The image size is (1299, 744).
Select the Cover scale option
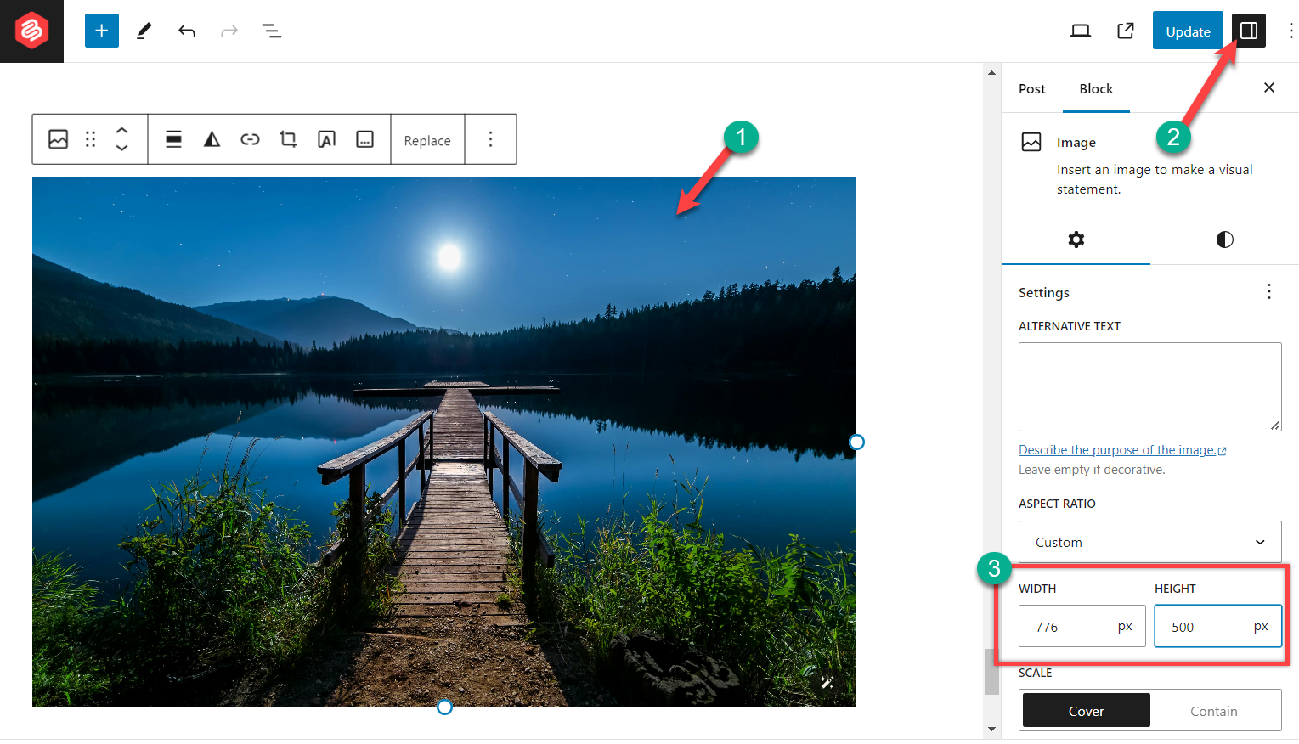[1086, 711]
